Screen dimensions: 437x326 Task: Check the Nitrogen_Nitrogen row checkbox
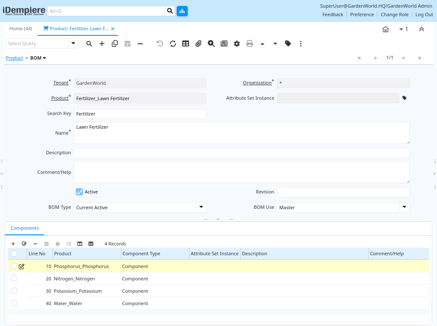click(14, 278)
